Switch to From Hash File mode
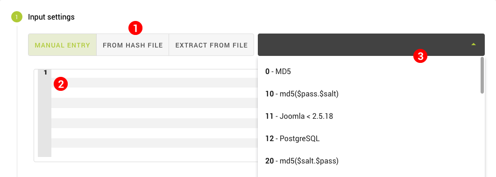Viewport: 496px width, 177px height. [133, 45]
